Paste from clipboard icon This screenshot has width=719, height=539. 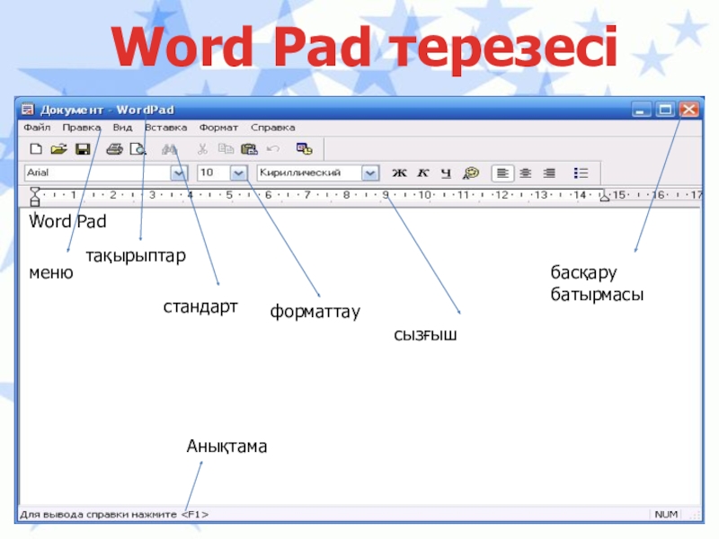(249, 149)
